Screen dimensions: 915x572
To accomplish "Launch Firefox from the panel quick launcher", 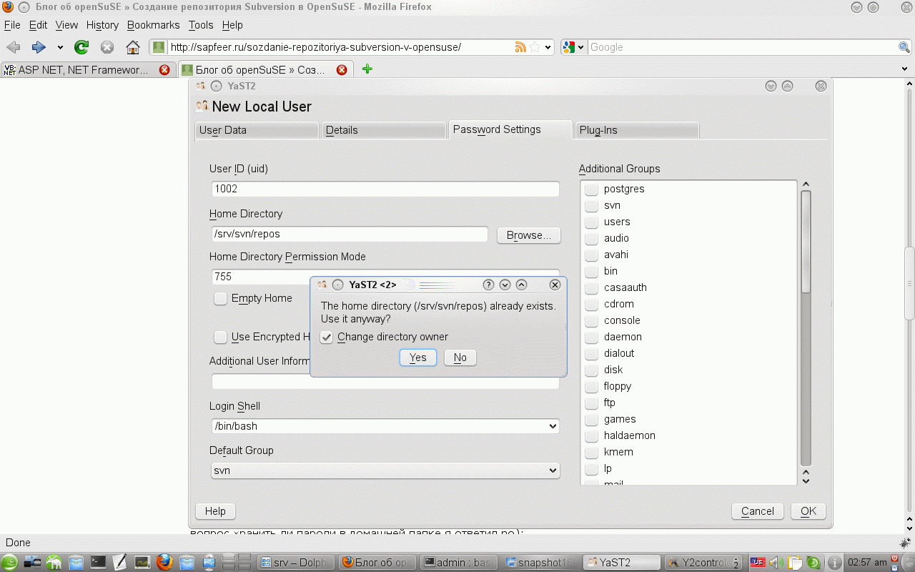I will click(x=164, y=563).
